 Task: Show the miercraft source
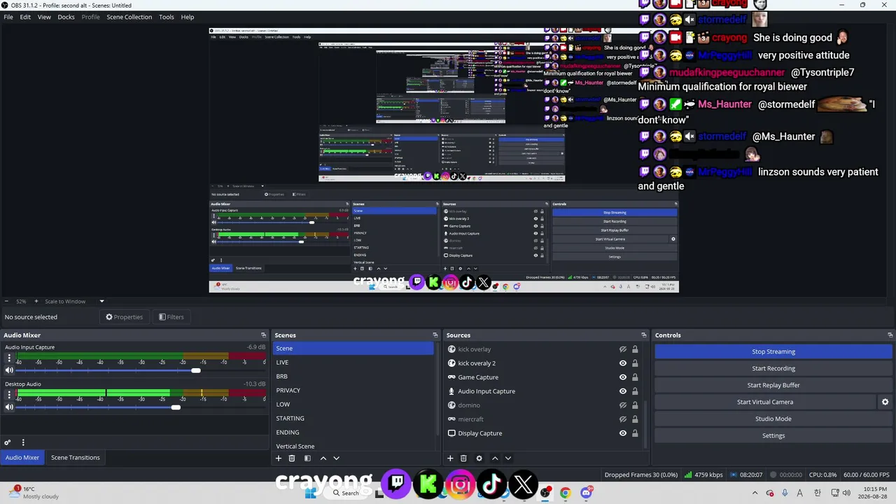622,419
